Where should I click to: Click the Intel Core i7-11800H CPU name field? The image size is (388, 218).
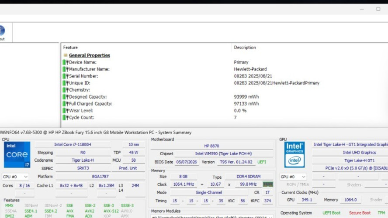click(73, 144)
